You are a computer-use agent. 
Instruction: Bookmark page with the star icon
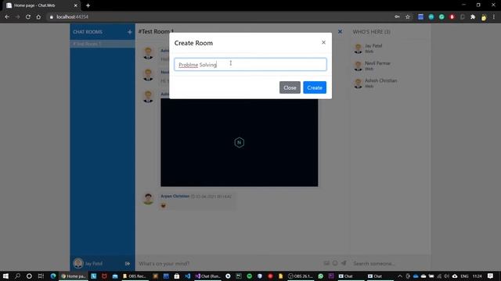(x=407, y=17)
